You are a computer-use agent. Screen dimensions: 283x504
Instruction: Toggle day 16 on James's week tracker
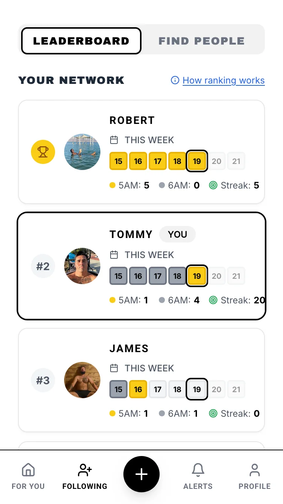[138, 389]
